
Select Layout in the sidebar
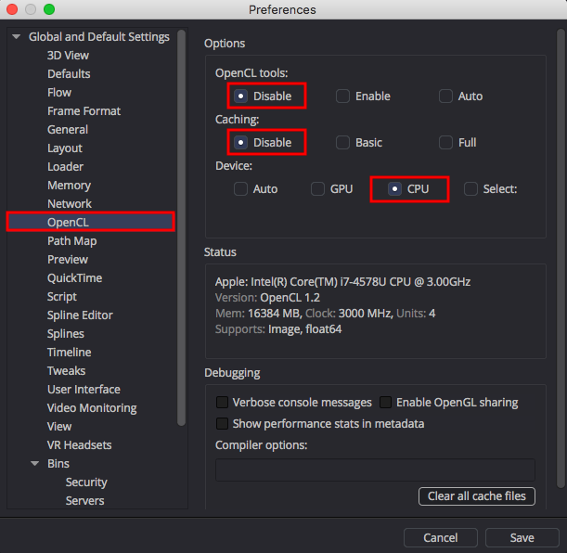65,148
